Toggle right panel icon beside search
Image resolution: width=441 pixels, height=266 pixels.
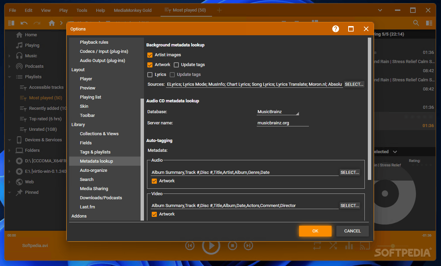point(429,23)
